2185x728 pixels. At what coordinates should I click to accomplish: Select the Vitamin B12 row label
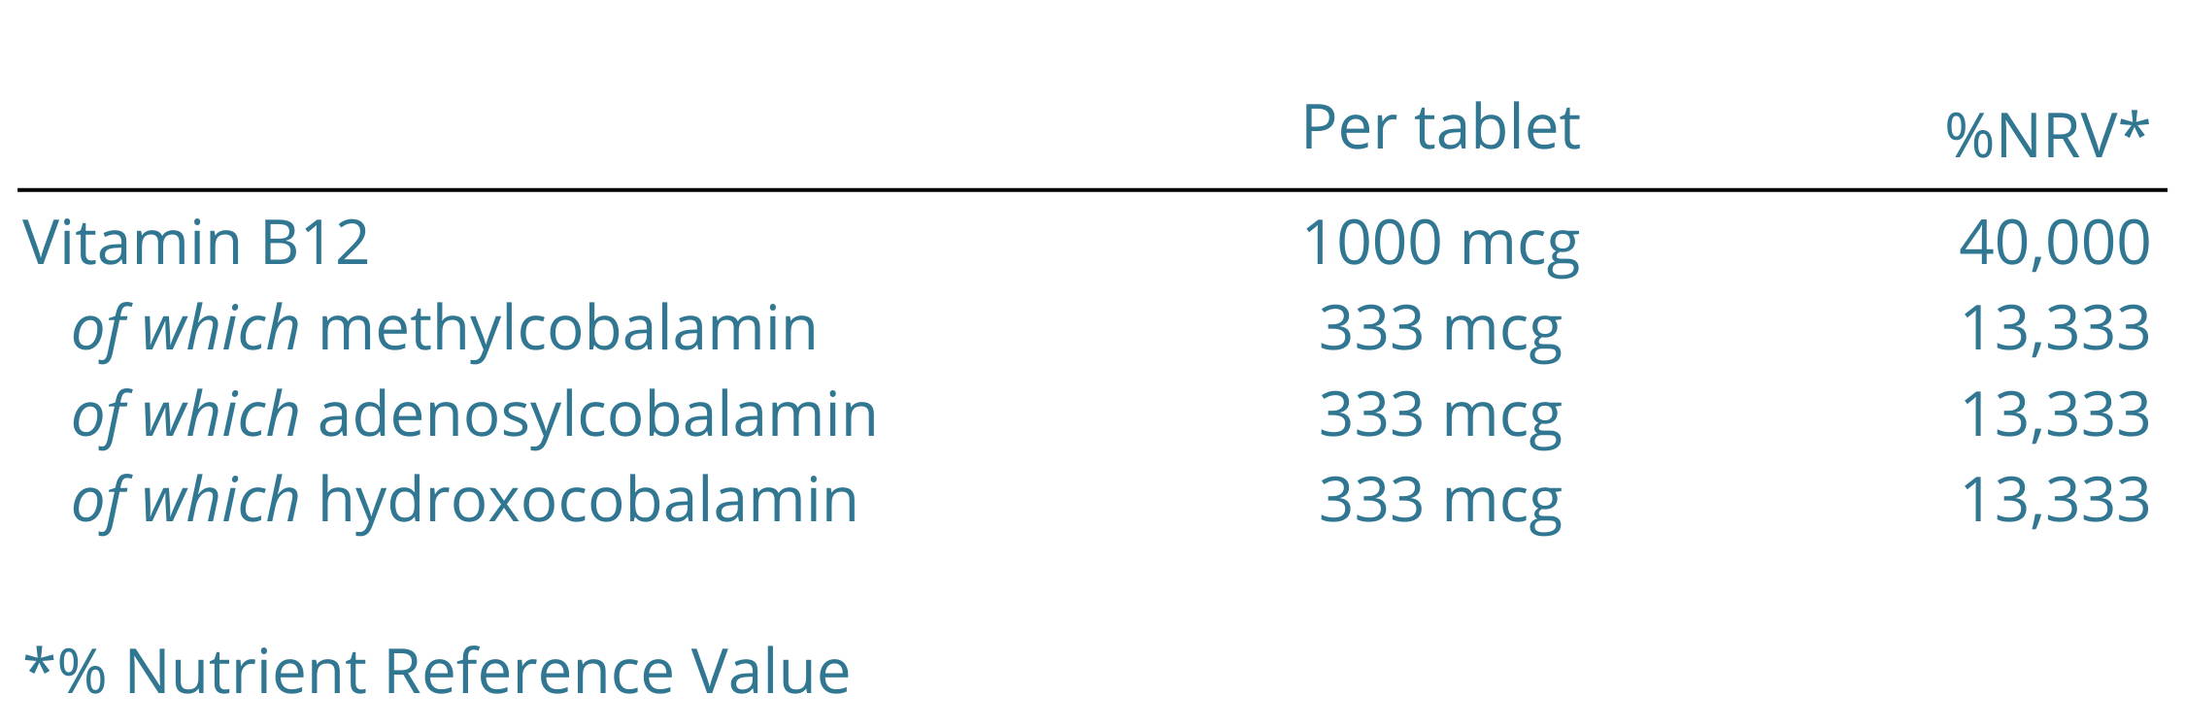(196, 243)
